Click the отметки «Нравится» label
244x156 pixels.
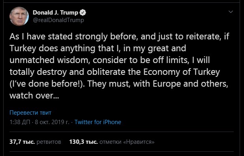tap(127, 142)
